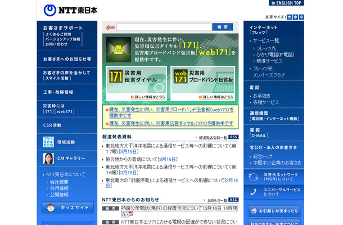Viewport: 343px width, 225px height.
Task: Open バージョンアップ情報 link
Action: coord(62,39)
